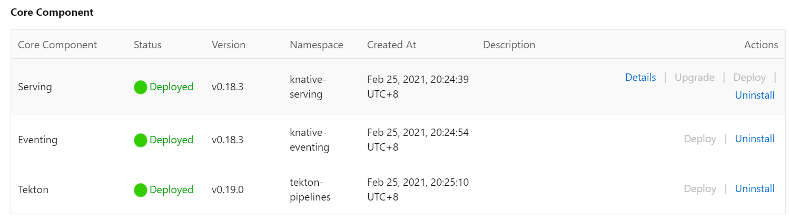Click the Tekton version v0.19.0
Screen dimensions: 790x222
(228, 190)
